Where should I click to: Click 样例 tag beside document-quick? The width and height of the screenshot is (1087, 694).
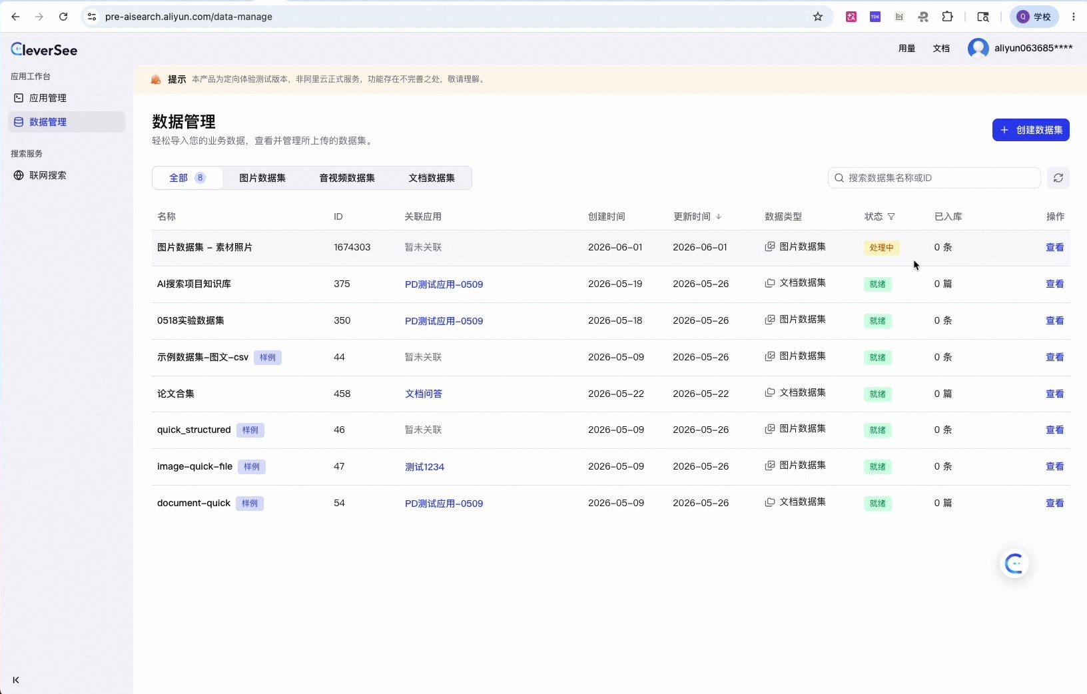pos(250,504)
